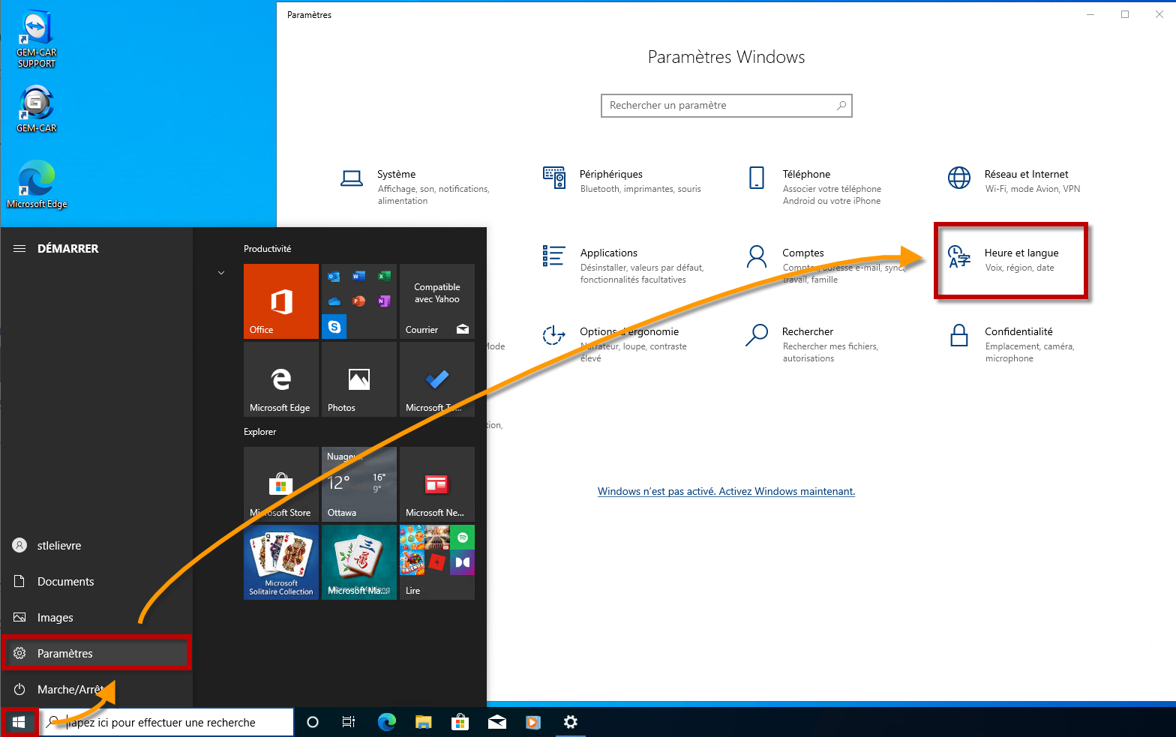Click the Rechercher un paramètre field
Viewport: 1176px width, 737px height.
(x=726, y=106)
